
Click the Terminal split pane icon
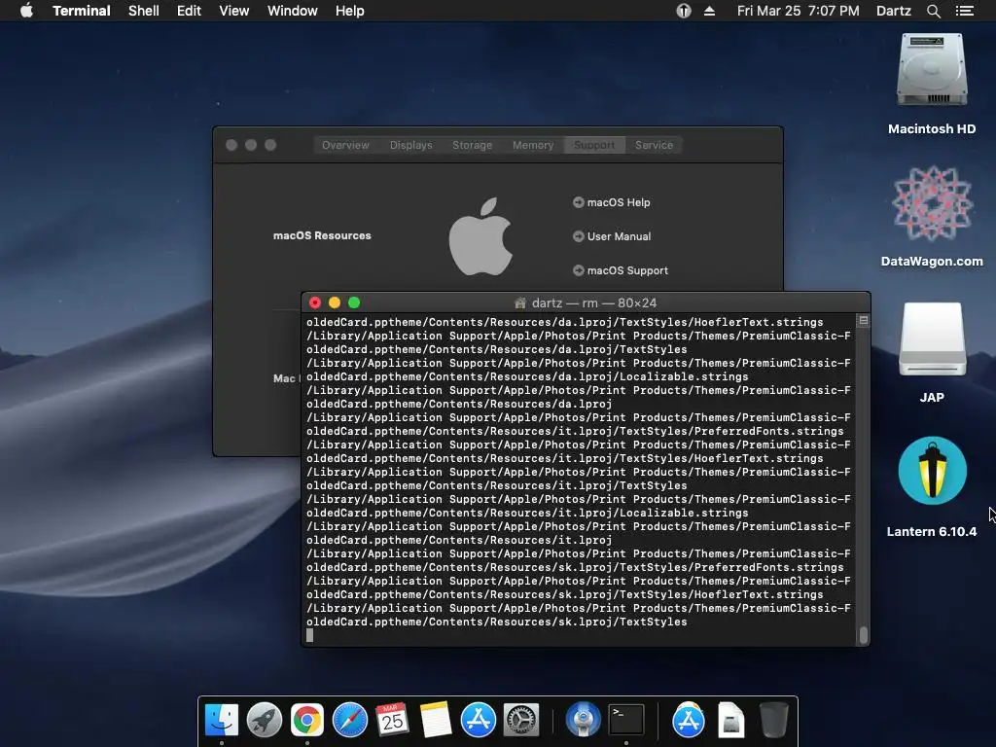[864, 321]
